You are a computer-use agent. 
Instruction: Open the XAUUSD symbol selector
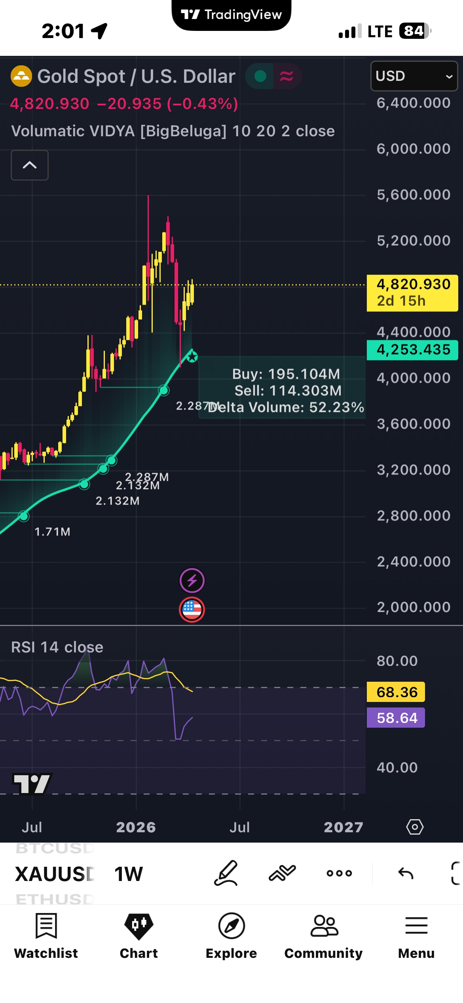point(54,873)
